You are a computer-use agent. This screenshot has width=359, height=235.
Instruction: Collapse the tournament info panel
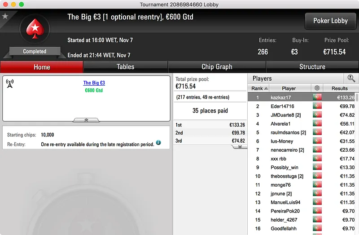(86, 120)
